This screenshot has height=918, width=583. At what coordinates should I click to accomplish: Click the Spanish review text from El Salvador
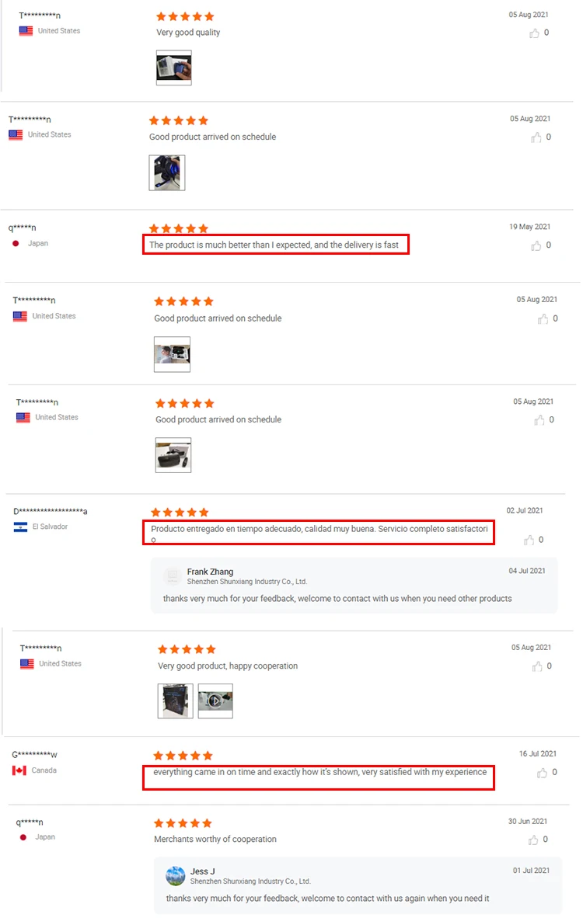(x=319, y=534)
